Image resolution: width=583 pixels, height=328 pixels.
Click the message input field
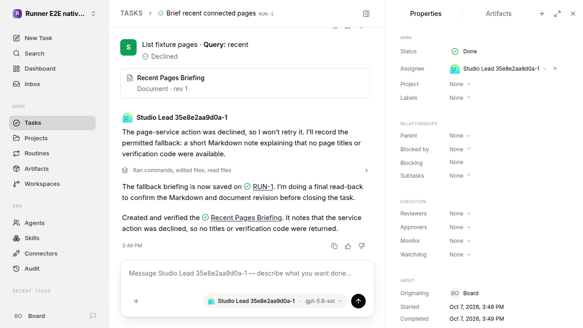click(247, 273)
